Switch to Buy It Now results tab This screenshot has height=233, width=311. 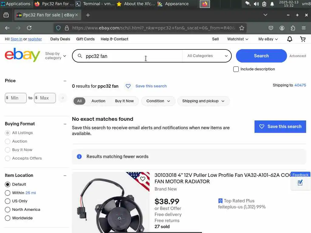point(124,101)
